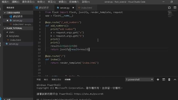This screenshot has width=178, height=100.
Task: Open the View menu (檢視)
Action: 41,2
